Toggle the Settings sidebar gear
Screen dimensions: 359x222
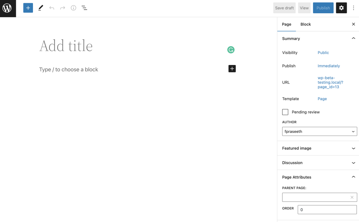341,8
